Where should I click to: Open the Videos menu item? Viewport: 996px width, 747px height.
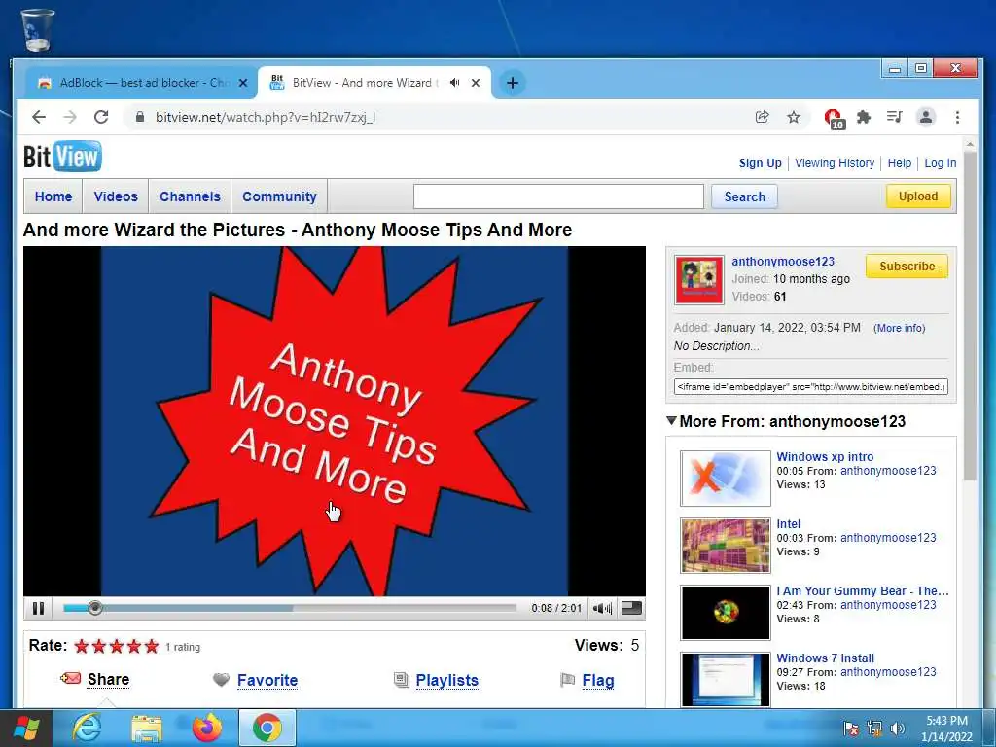coord(116,196)
